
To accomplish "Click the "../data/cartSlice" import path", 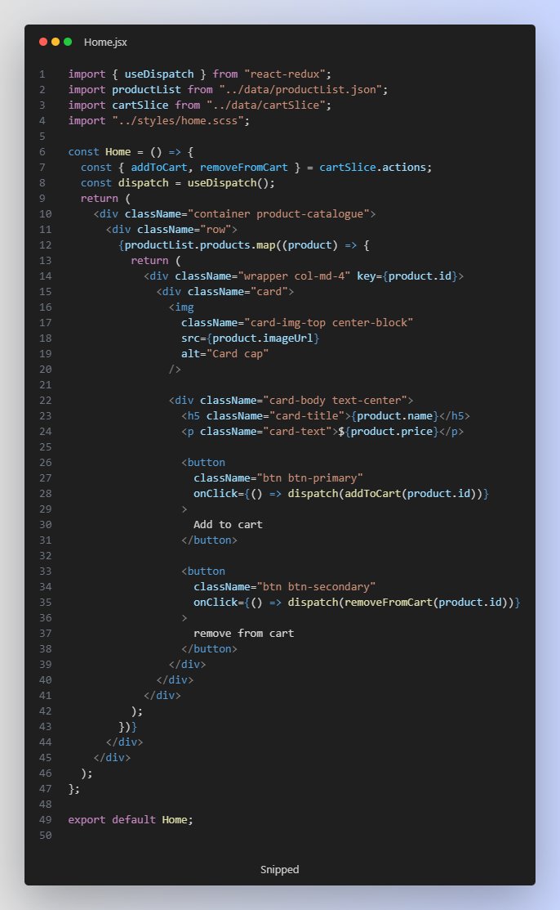I will tap(266, 105).
